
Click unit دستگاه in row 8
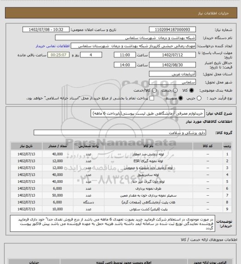point(88,202)
